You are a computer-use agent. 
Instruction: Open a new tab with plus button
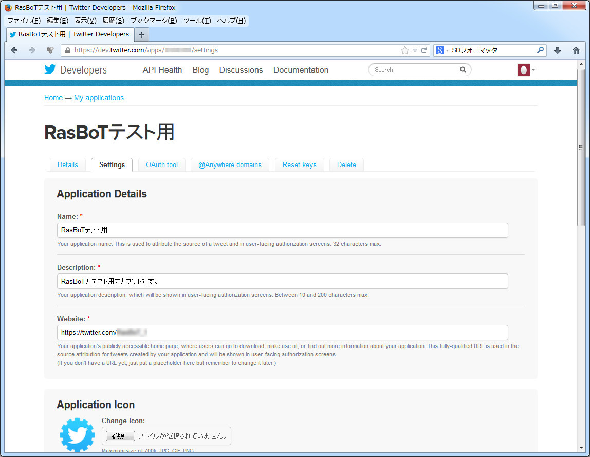pyautogui.click(x=142, y=34)
